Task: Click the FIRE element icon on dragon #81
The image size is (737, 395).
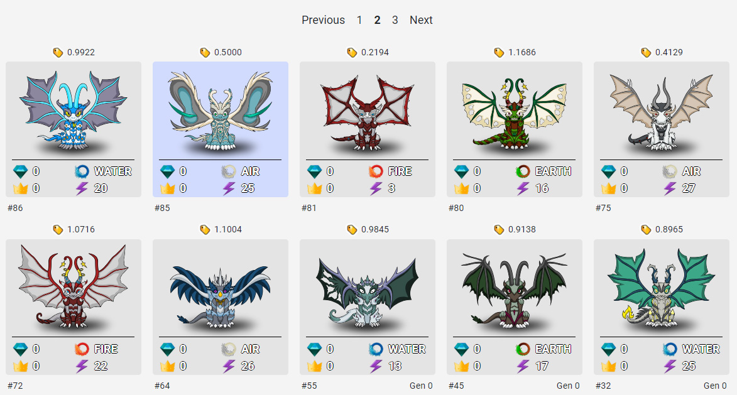Action: coord(376,171)
